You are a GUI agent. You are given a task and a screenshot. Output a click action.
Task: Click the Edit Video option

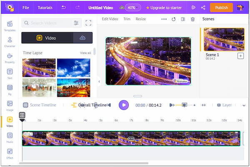[110, 19]
